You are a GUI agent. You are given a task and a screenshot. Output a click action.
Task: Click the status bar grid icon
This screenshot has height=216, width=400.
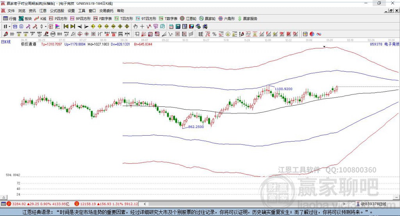3,204
